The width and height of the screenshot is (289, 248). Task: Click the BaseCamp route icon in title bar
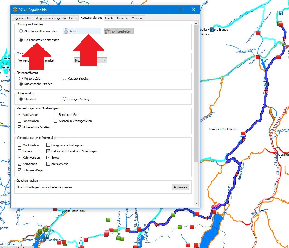[15, 10]
